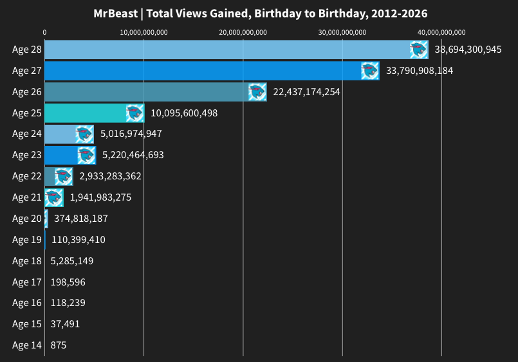This screenshot has height=362, width=518.
Task: Click the value 33,790,908,184
Action: tap(420, 71)
